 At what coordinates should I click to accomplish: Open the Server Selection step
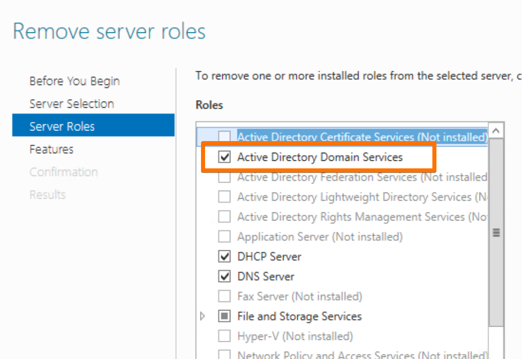(x=71, y=104)
